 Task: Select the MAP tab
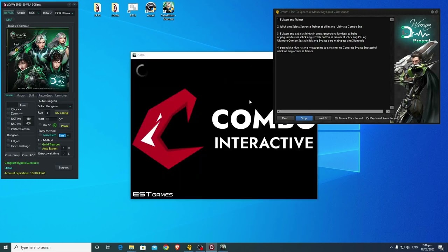tap(9, 20)
